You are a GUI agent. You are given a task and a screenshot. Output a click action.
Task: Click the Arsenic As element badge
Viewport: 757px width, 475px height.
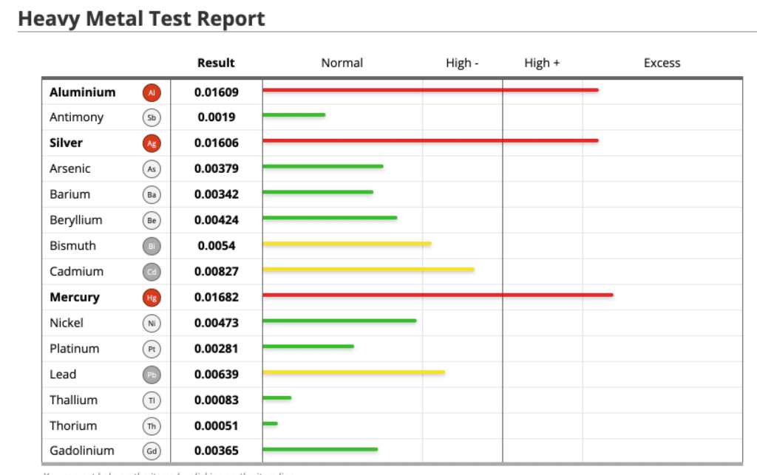(152, 168)
